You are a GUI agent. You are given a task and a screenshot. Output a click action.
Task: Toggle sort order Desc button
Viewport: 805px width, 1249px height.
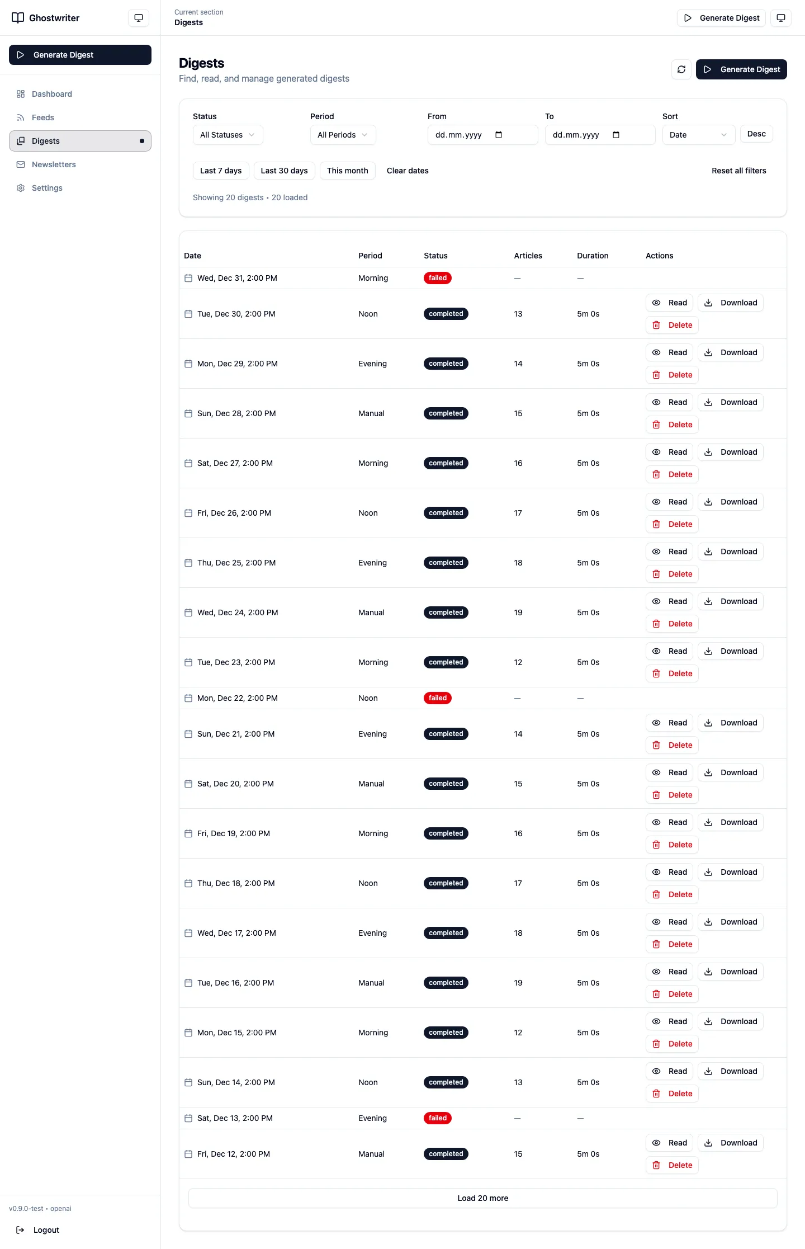(x=756, y=134)
